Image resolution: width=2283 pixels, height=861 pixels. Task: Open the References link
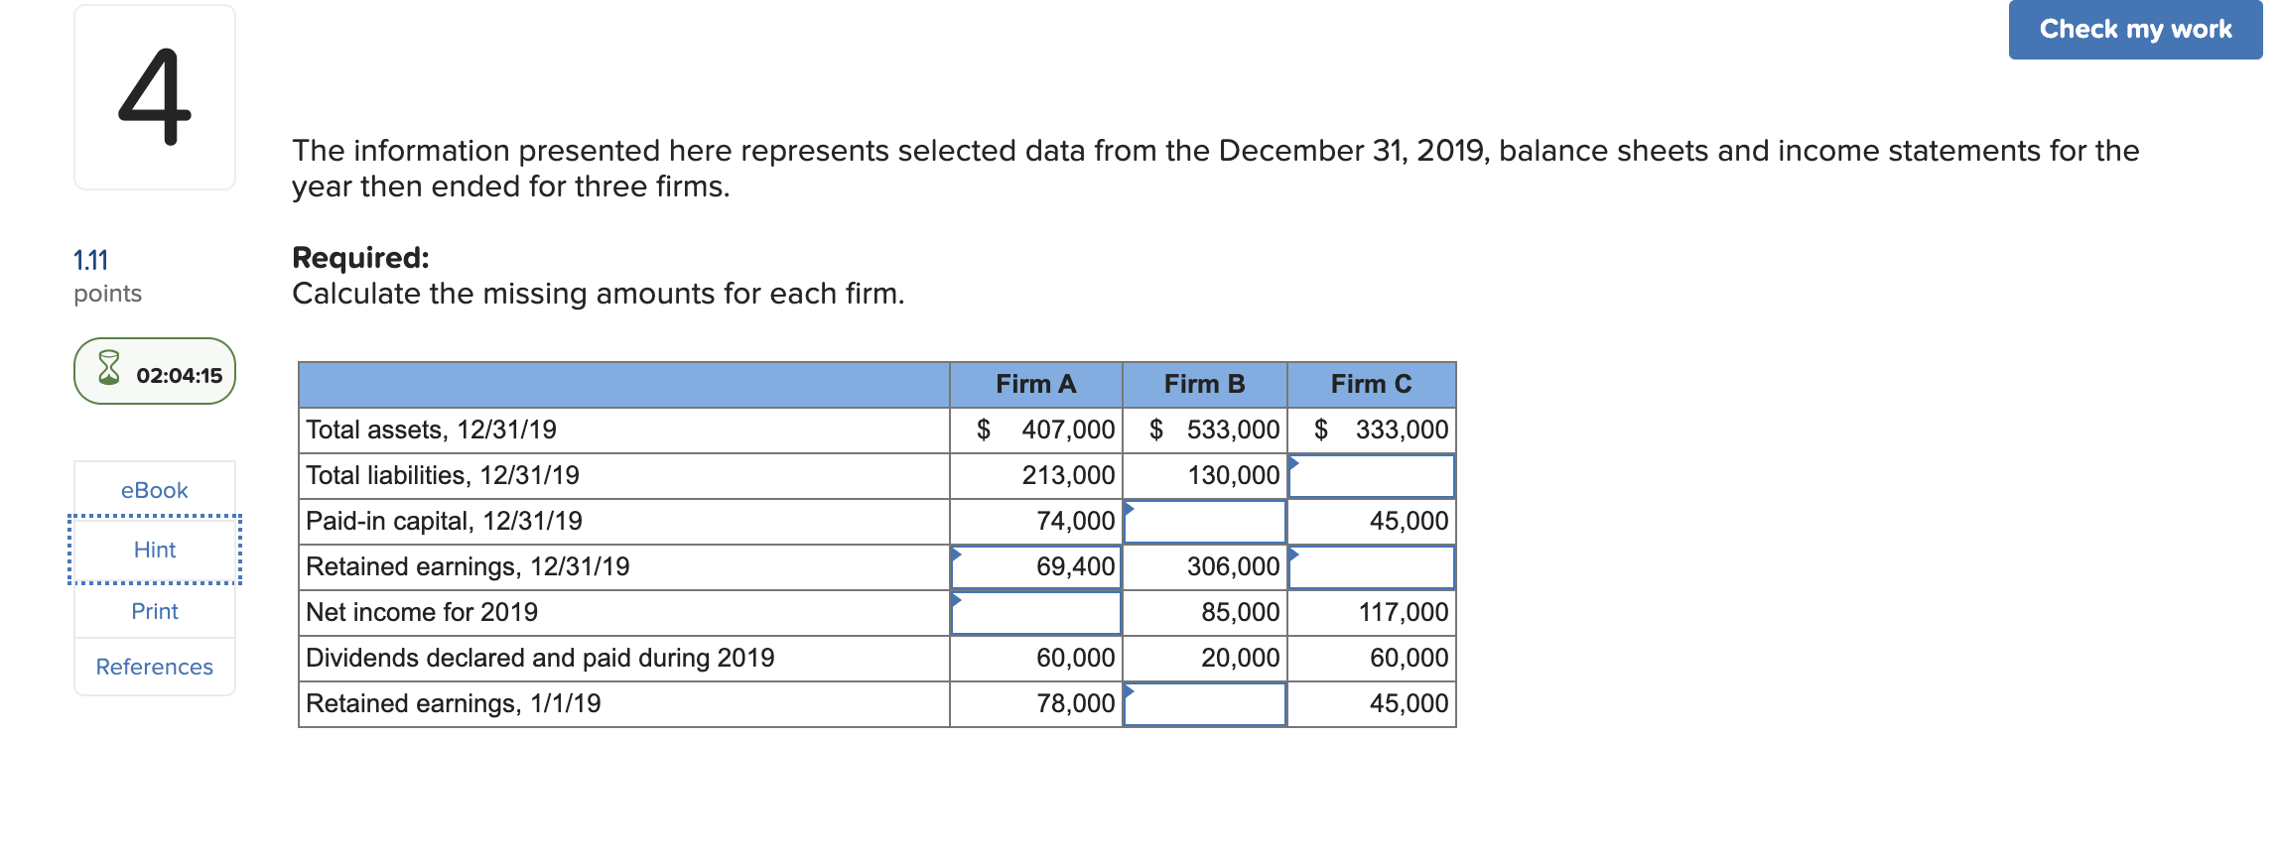(x=155, y=667)
